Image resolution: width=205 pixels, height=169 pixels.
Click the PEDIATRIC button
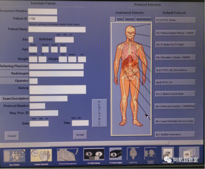click(99, 113)
